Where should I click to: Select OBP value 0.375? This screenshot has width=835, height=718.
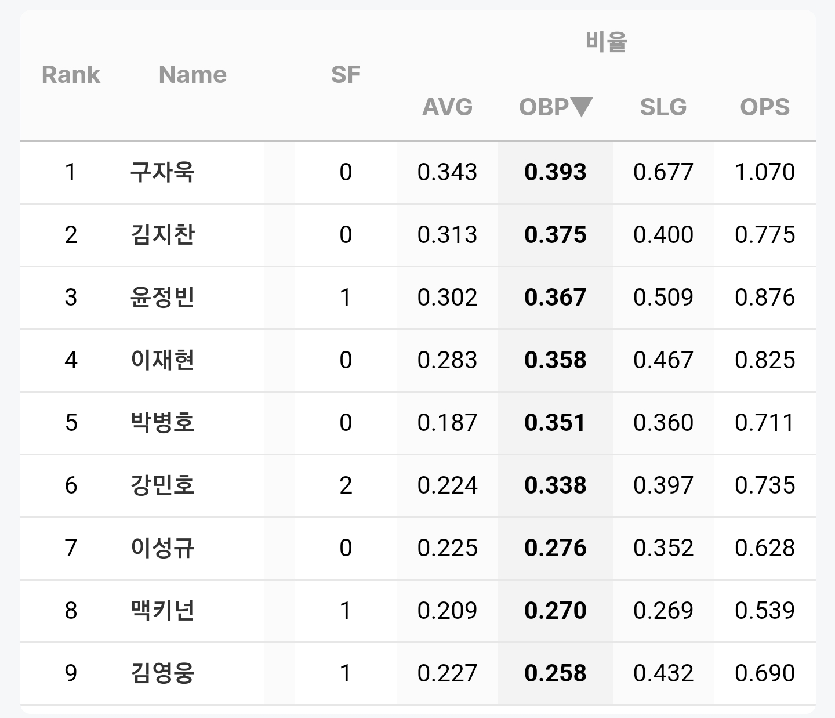coord(555,235)
